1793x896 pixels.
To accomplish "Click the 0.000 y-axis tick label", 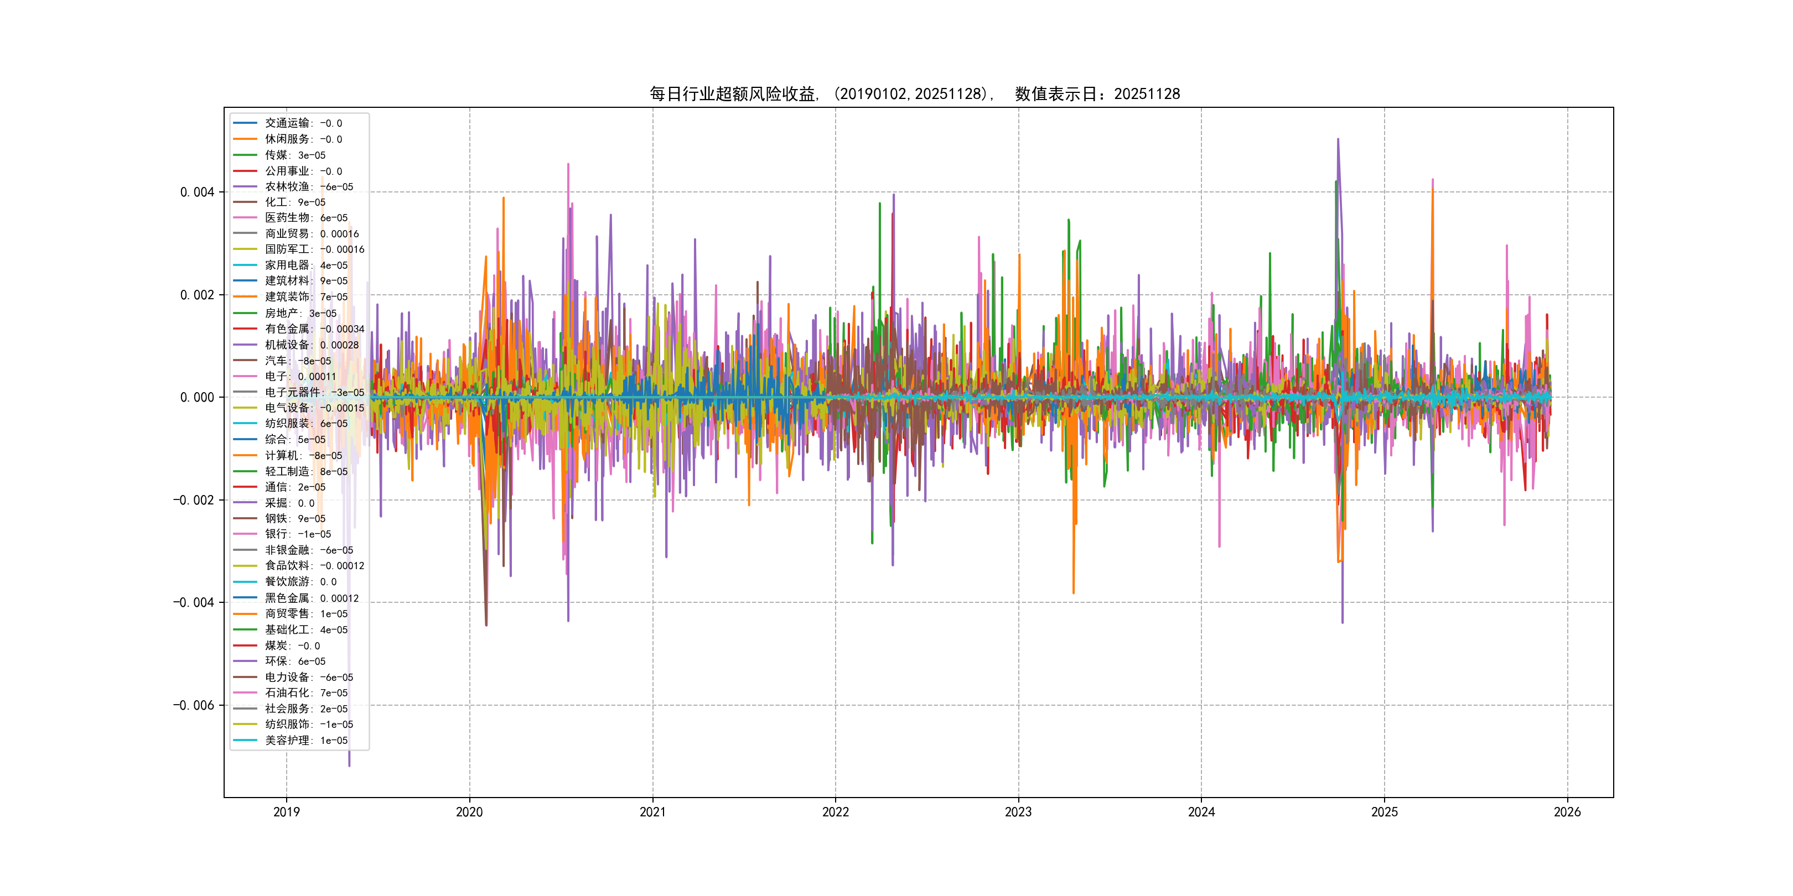I will tap(197, 398).
